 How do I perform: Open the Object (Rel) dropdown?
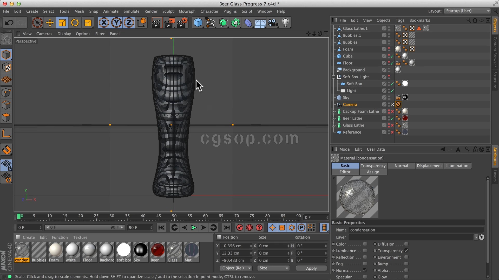(236, 268)
